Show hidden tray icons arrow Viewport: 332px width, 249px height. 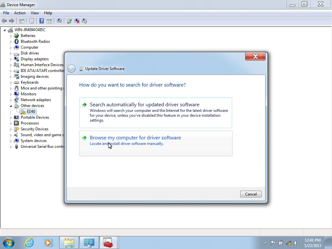pos(265,243)
